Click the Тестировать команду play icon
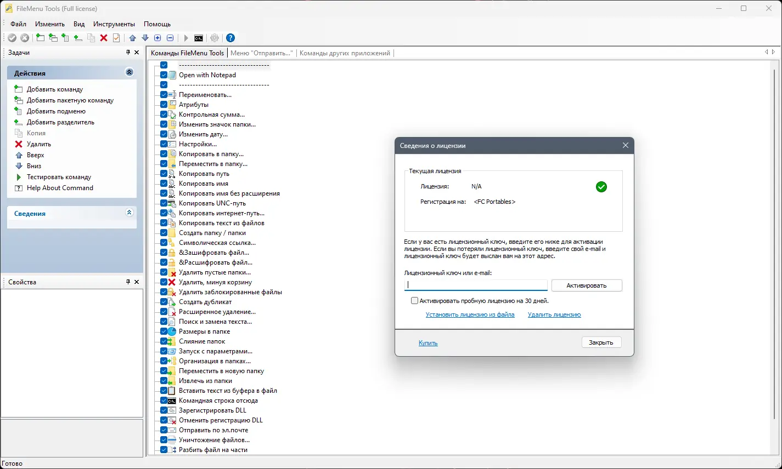Viewport: 782px width, 469px height. click(18, 176)
